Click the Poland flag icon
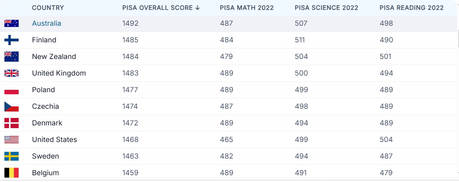The height and width of the screenshot is (182, 459). coord(12,90)
